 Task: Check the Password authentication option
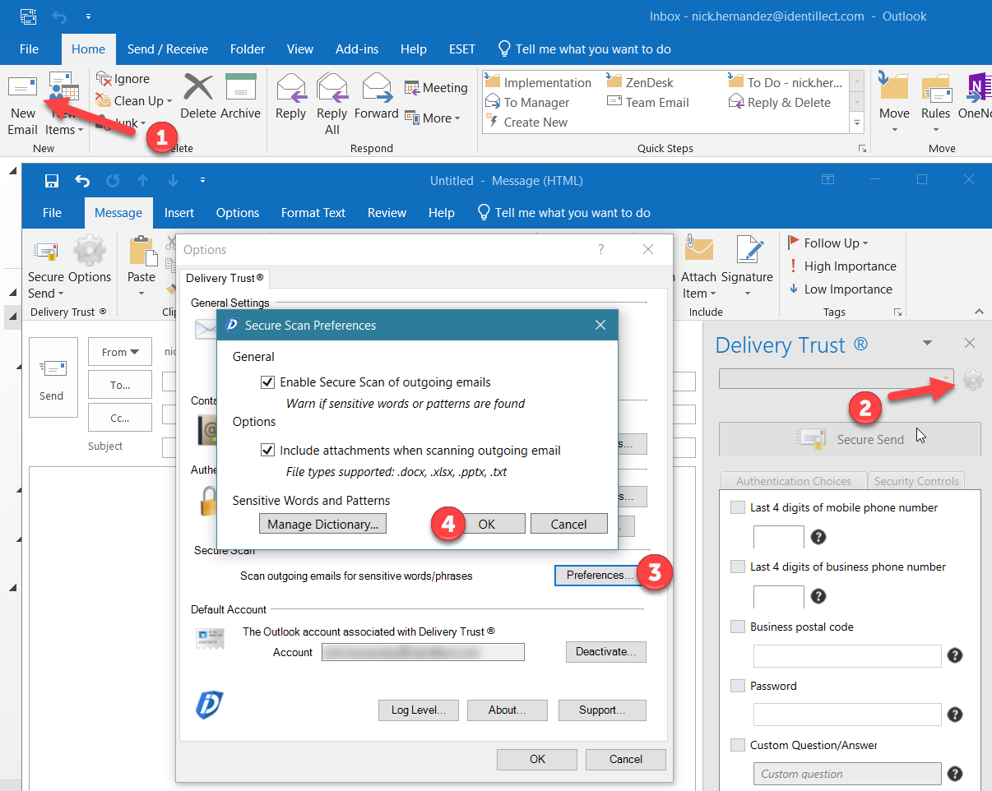738,686
